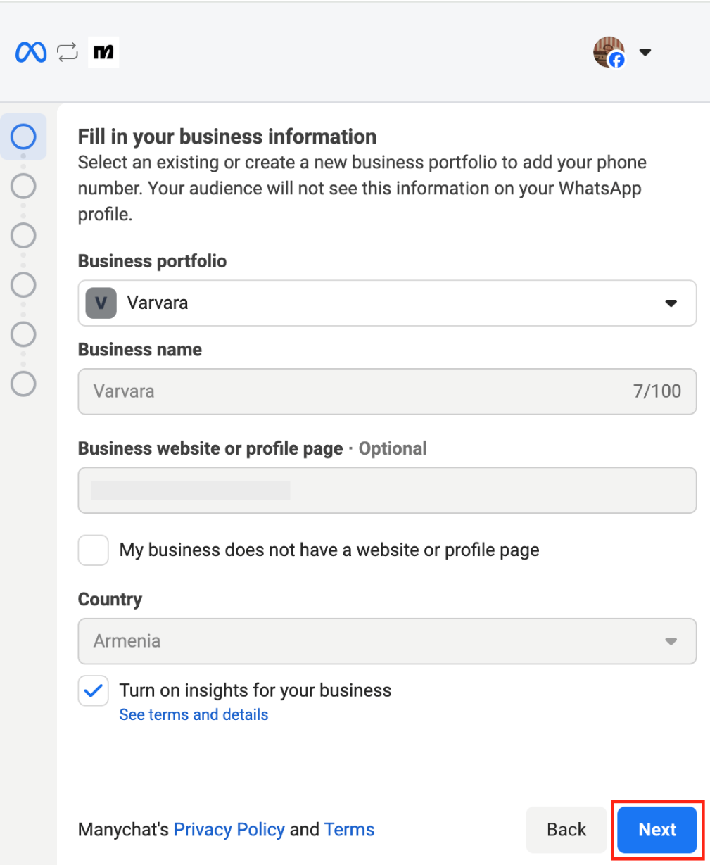The width and height of the screenshot is (710, 865).
Task: Uncheck 'Turn on insights for your business'
Action: point(94,691)
